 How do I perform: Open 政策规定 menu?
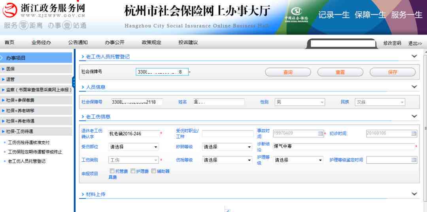[x=151, y=42]
